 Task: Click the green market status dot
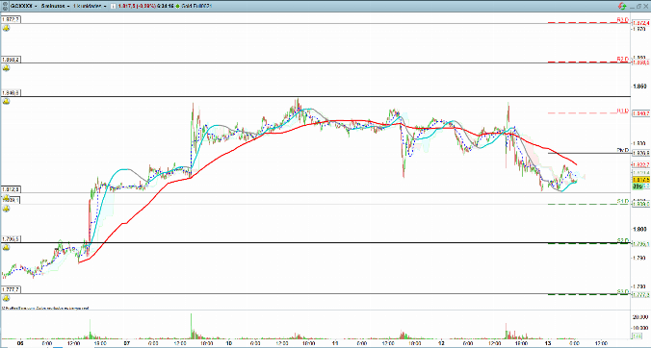point(177,6)
